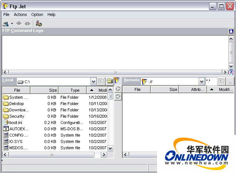Select the System ... folder
Viewport: 236px width, 173px height.
15,97
